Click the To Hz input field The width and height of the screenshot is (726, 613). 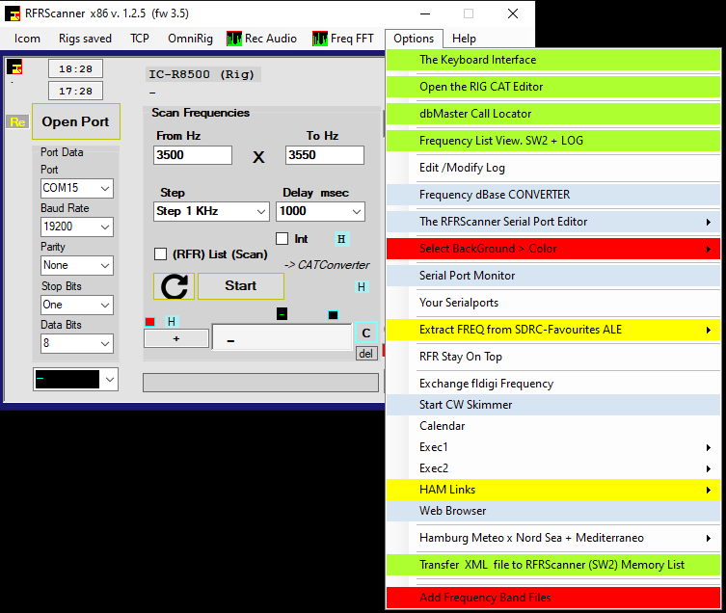(325, 155)
